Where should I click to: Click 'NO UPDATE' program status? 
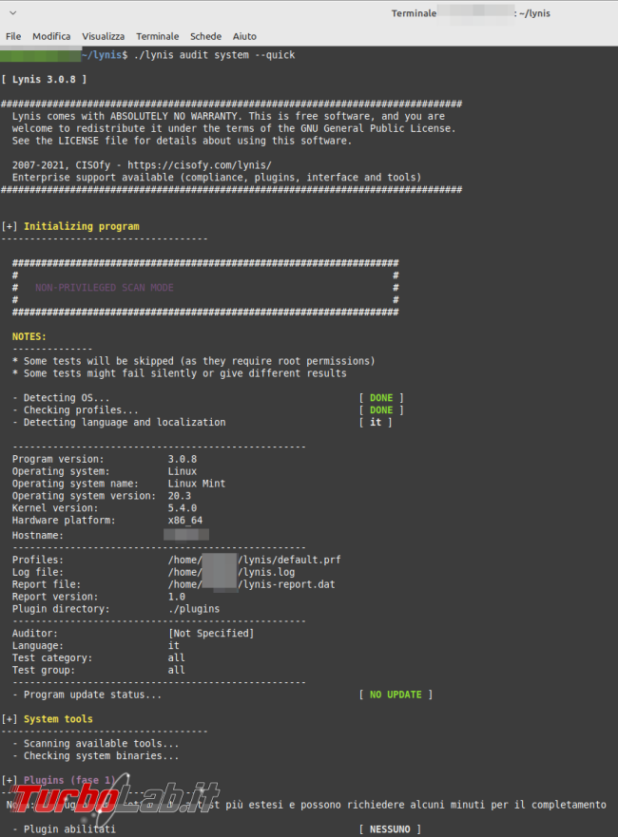click(x=396, y=694)
